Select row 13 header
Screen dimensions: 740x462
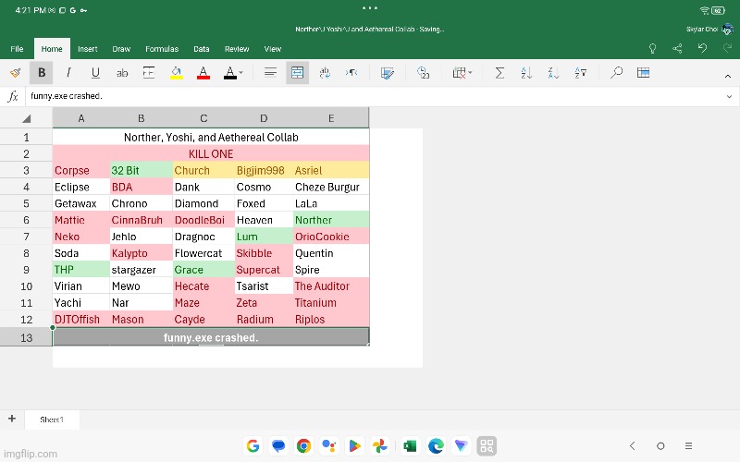point(27,337)
